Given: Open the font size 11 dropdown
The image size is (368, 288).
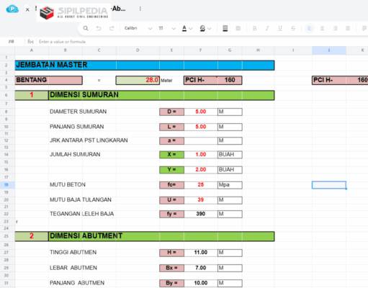Looking at the screenshot, I should [x=167, y=28].
